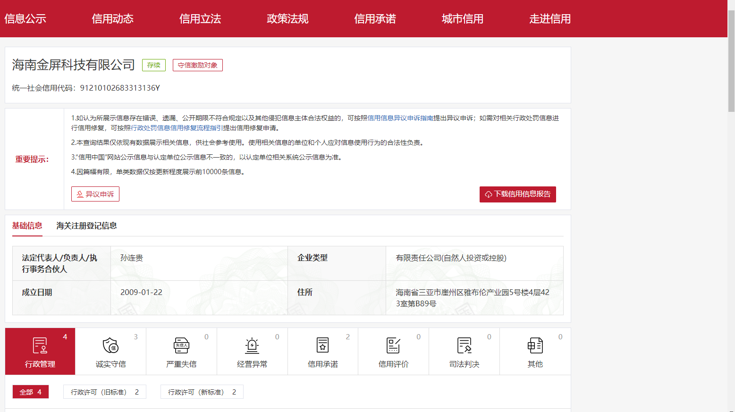Open the 诚实守信 shield icon

tap(110, 345)
